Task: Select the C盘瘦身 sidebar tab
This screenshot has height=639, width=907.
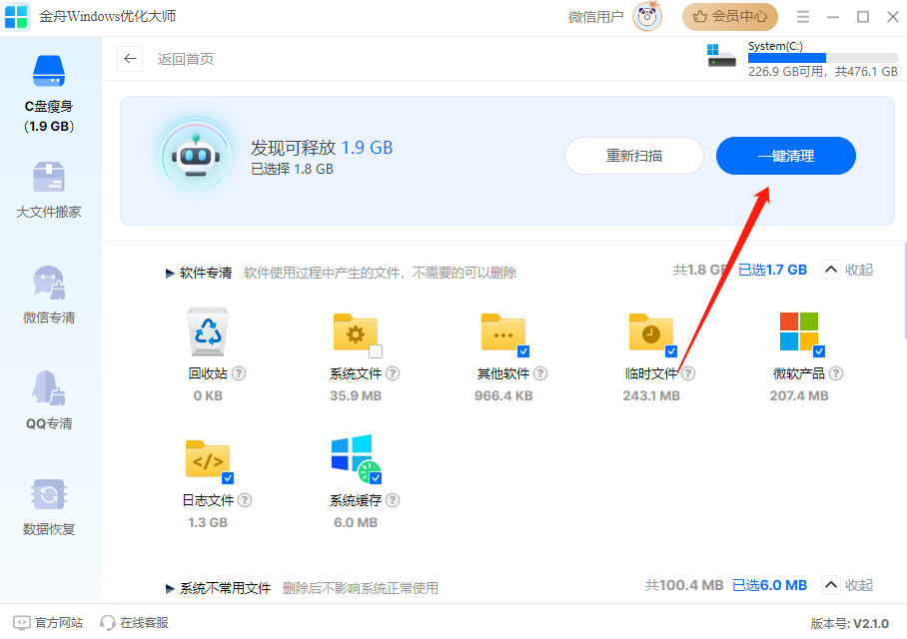Action: coord(49,95)
